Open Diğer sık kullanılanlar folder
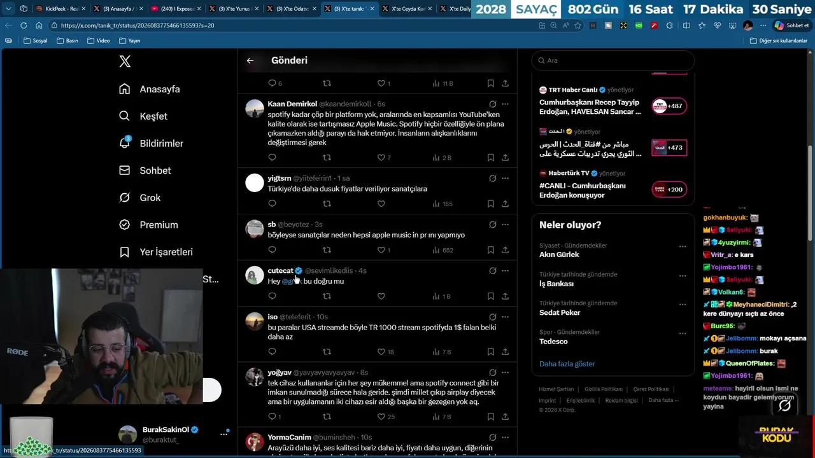Image resolution: width=815 pixels, height=458 pixels. pyautogui.click(x=779, y=41)
